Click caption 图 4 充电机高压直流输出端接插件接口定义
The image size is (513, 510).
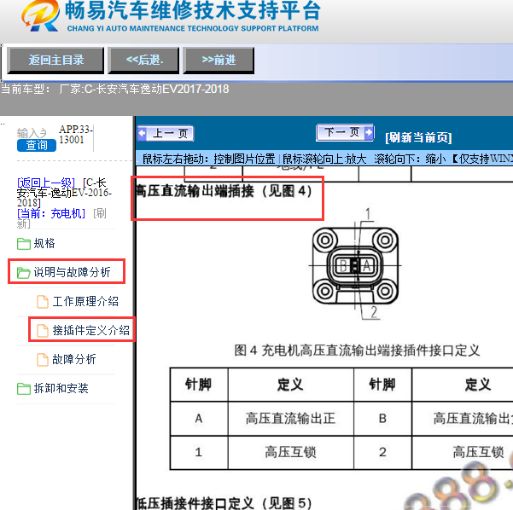tap(357, 351)
